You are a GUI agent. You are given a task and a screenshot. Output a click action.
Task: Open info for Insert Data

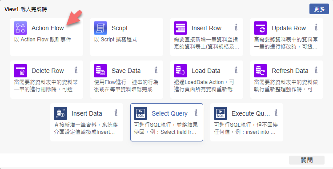tap(116, 113)
